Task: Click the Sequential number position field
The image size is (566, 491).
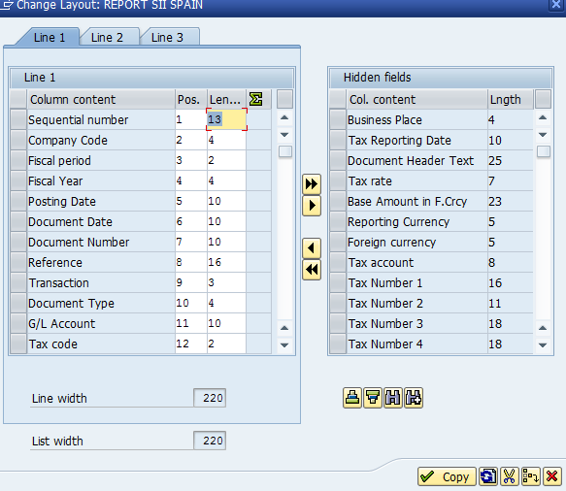Action: click(x=191, y=119)
